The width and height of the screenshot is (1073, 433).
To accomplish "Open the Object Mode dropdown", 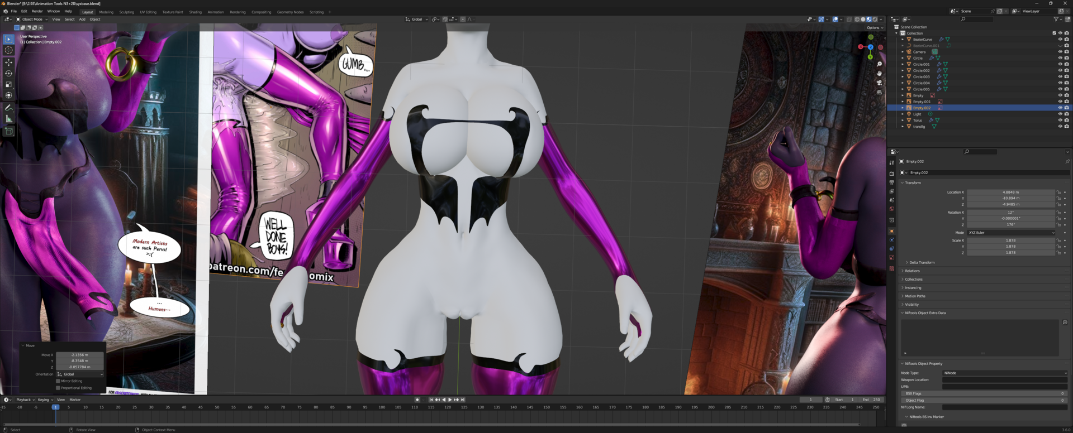I will (x=32, y=20).
